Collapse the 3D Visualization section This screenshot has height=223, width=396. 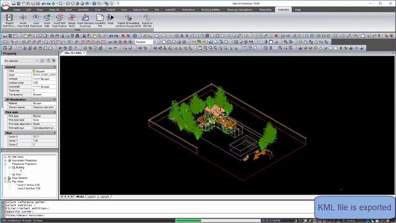tap(54, 100)
